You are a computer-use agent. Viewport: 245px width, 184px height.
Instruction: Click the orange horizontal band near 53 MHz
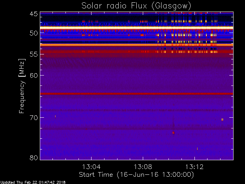click(137, 45)
